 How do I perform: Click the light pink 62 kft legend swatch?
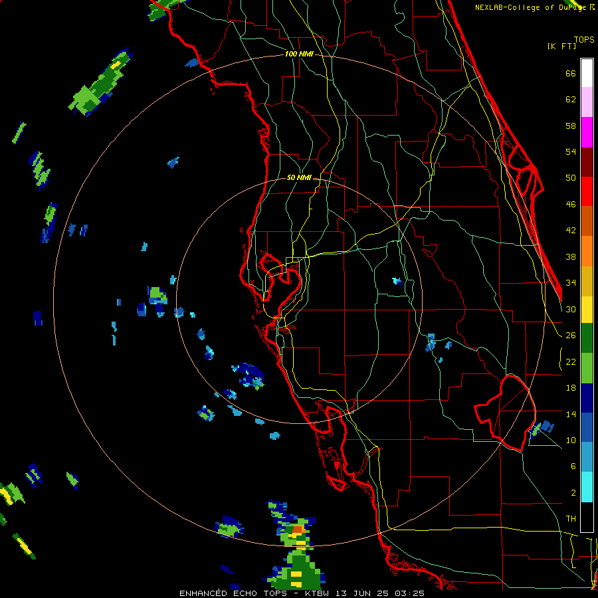(x=587, y=102)
